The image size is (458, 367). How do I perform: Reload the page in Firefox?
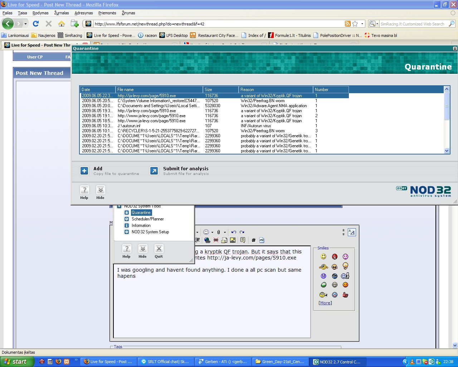pyautogui.click(x=35, y=24)
